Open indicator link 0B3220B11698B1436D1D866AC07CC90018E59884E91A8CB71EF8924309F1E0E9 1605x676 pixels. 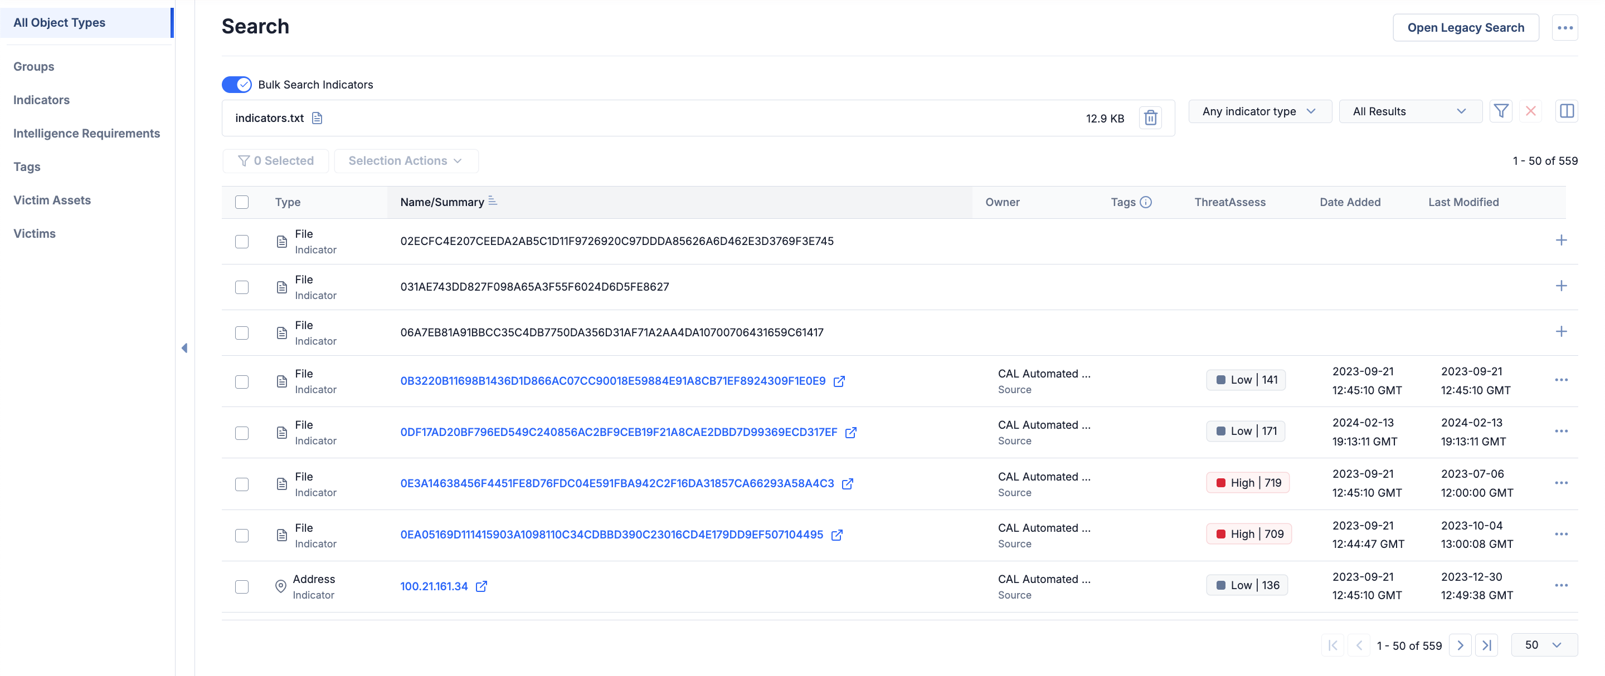click(612, 381)
